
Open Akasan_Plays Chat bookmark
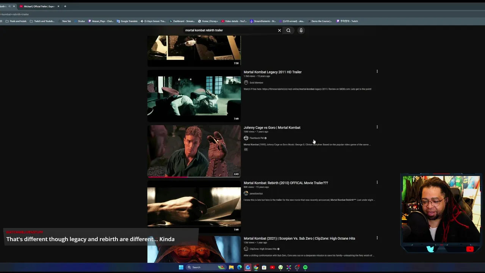101,21
